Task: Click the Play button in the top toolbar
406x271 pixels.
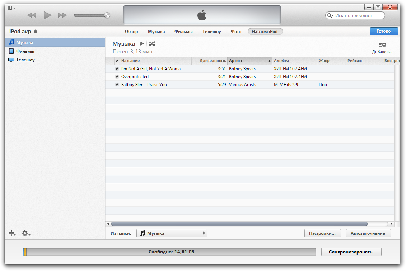Action: 47,15
